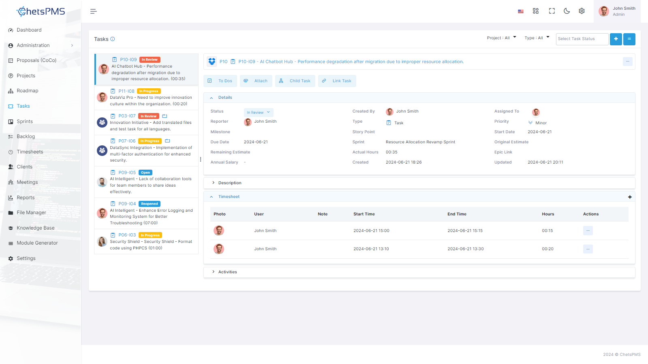
Task: Collapse sidebar with hamburger menu icon
Action: click(94, 11)
